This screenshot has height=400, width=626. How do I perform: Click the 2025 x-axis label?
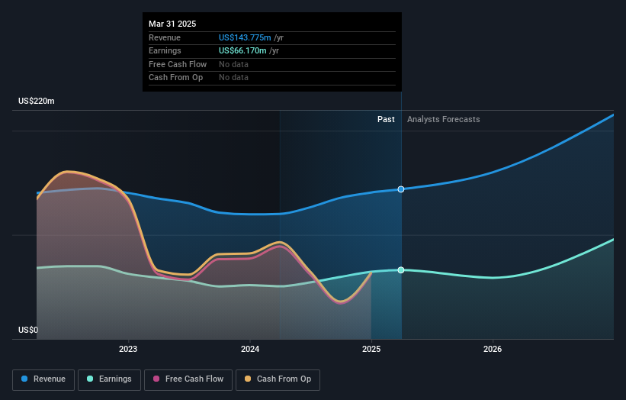coord(371,349)
